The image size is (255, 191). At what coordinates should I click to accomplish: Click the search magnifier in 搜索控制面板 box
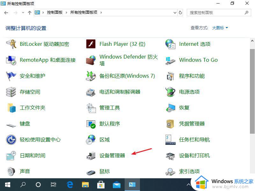pyautogui.click(x=246, y=12)
